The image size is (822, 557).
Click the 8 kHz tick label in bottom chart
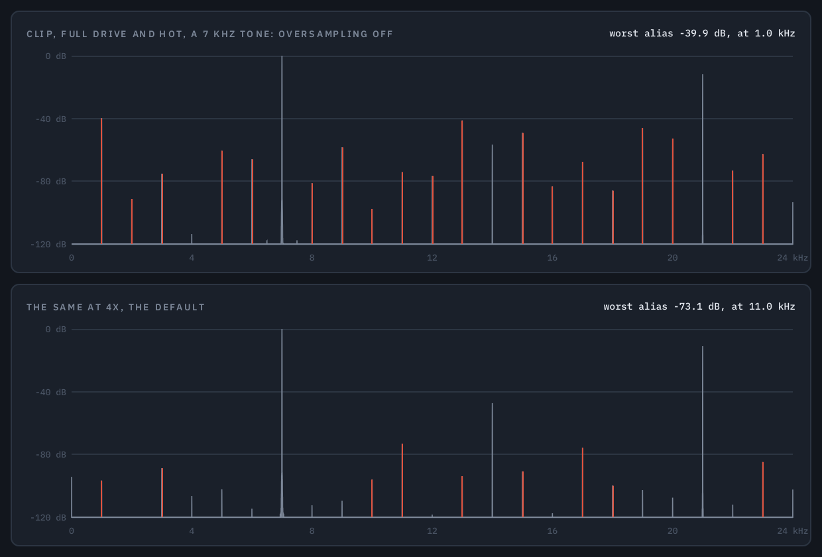[312, 530]
